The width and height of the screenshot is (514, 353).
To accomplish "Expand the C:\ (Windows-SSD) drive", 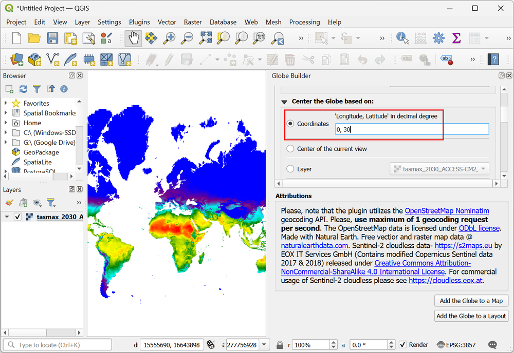I will [x=6, y=132].
